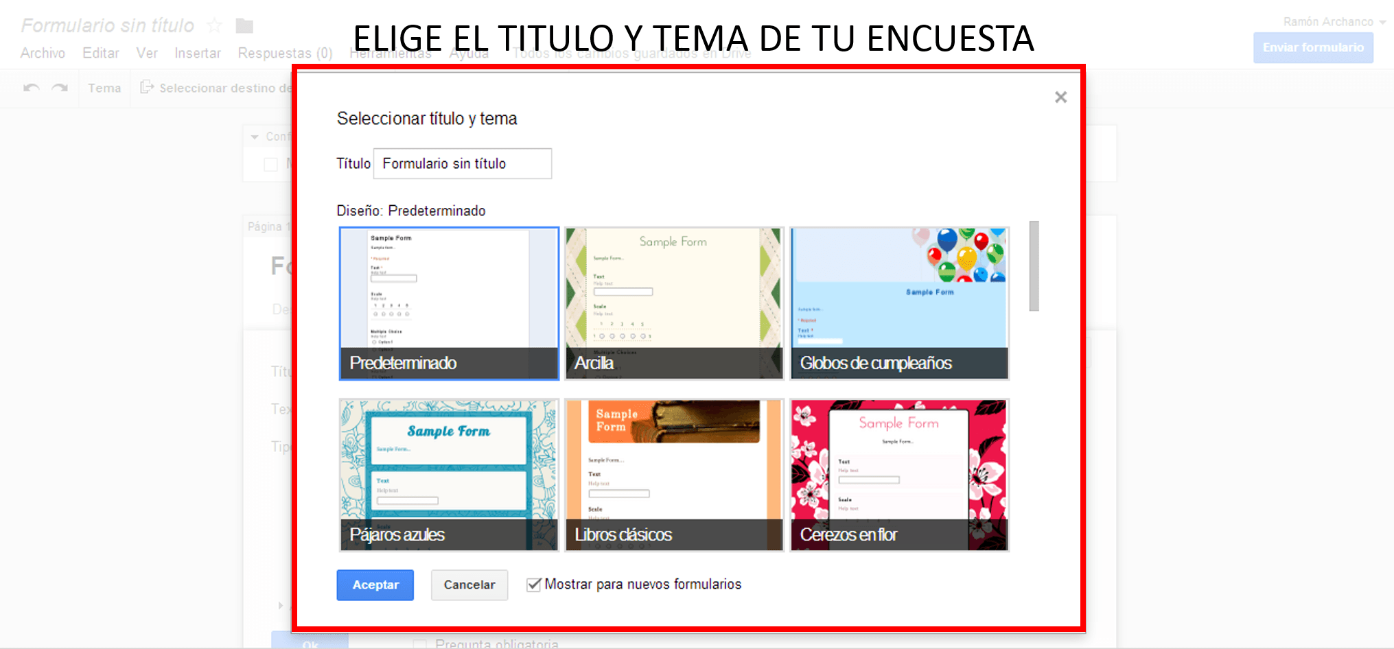Click the Tema toolbar button
The width and height of the screenshot is (1394, 649).
click(104, 88)
